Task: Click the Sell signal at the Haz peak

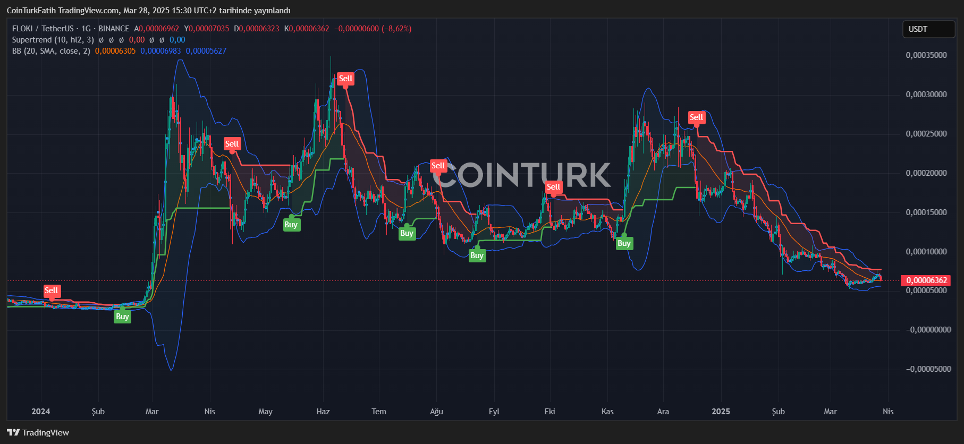Action: [346, 79]
